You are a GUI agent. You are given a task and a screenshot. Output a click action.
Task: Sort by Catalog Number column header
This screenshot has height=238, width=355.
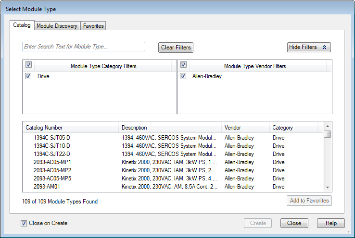70,128
